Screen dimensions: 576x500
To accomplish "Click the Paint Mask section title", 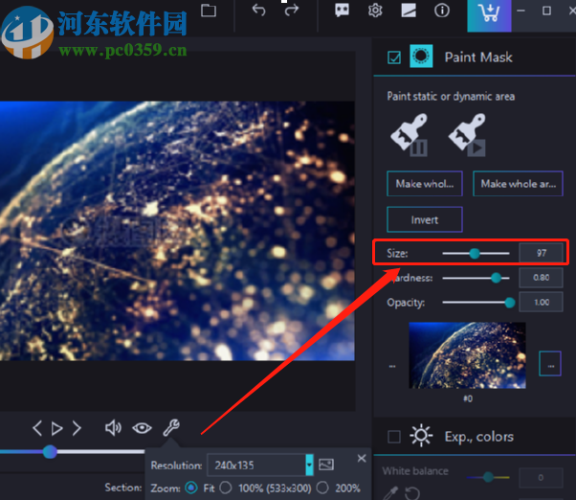I will pos(478,57).
